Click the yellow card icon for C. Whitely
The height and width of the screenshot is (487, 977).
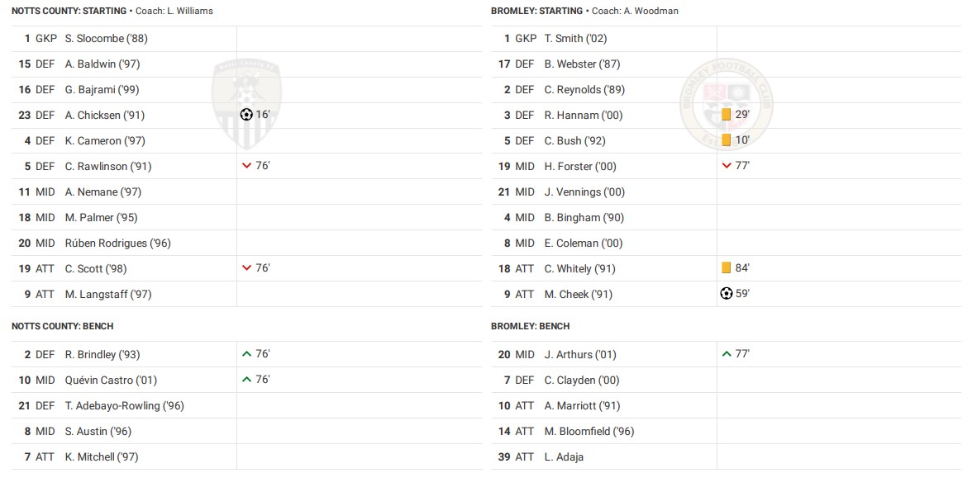pos(727,267)
